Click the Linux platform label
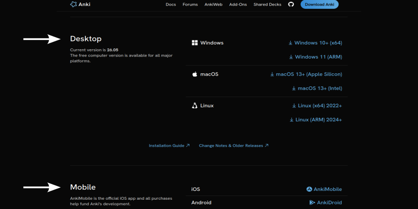The height and width of the screenshot is (209, 418). pyautogui.click(x=207, y=106)
